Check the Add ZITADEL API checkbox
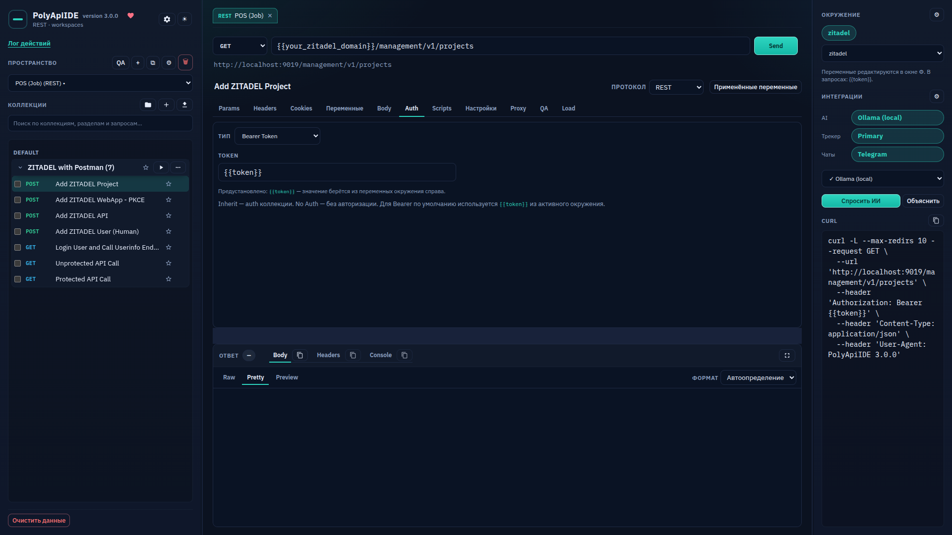The image size is (952, 535). (x=17, y=215)
